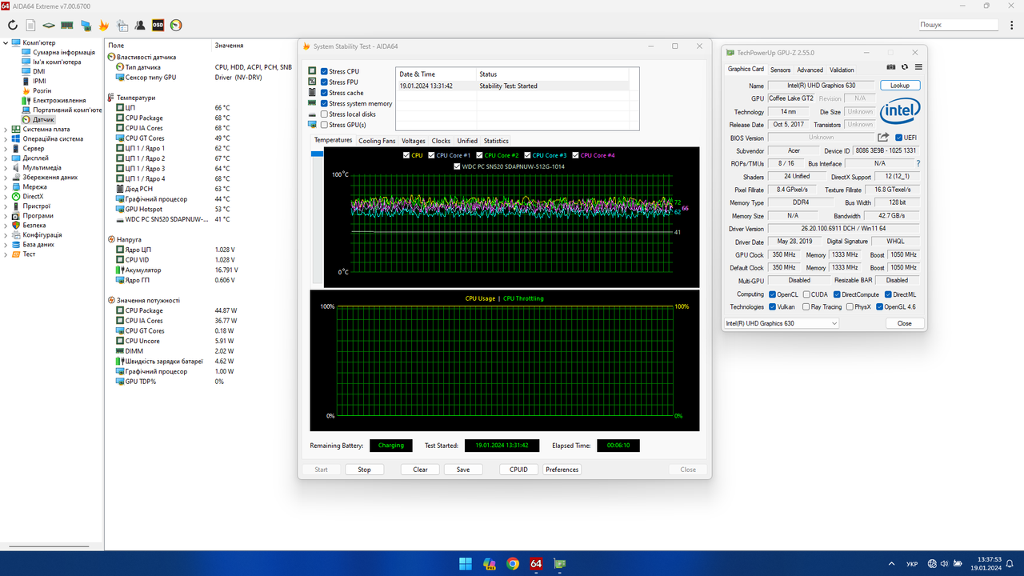The height and width of the screenshot is (576, 1024).
Task: Click the Save button in stability test
Action: (x=463, y=470)
